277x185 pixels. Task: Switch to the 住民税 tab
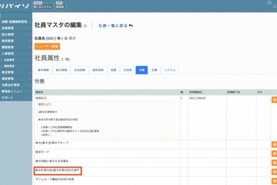(x=127, y=70)
